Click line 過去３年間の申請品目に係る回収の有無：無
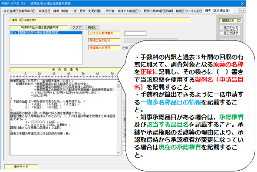257x172 pixels. click(40, 134)
